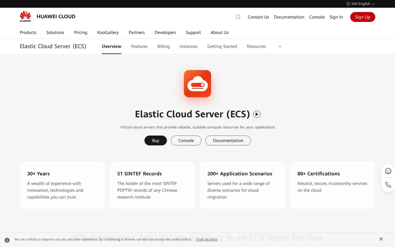
Task: Open Documentation link in top header
Action: [289, 17]
